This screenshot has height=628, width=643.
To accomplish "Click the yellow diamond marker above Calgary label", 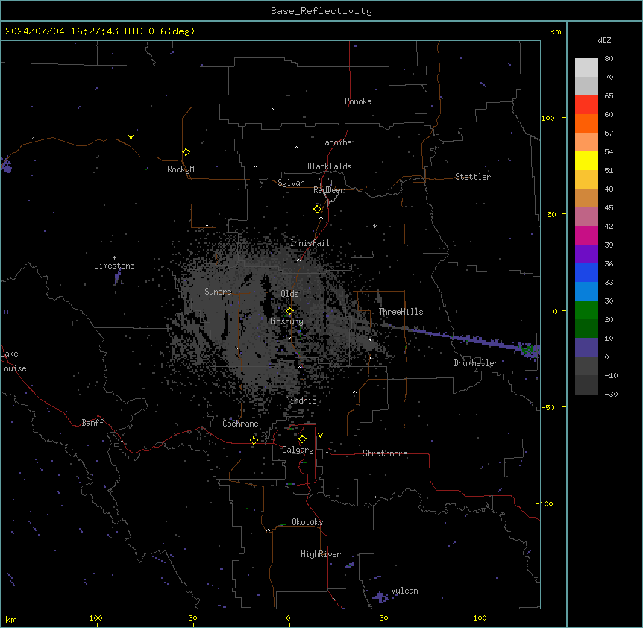I will point(302,439).
